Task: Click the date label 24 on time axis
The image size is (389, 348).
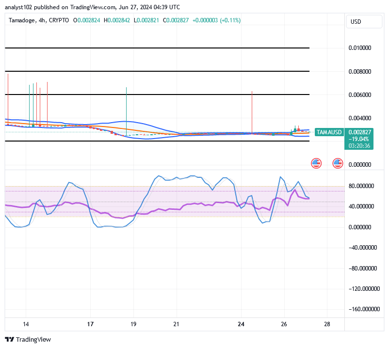Action: (241, 324)
